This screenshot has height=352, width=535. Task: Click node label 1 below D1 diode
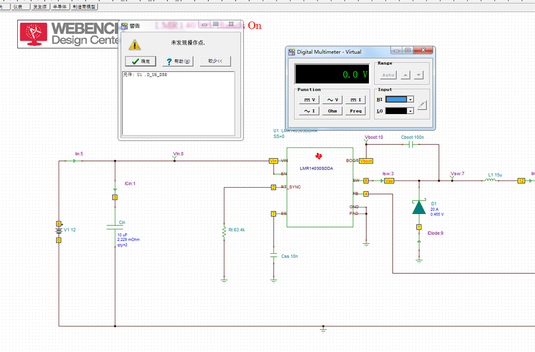click(419, 227)
